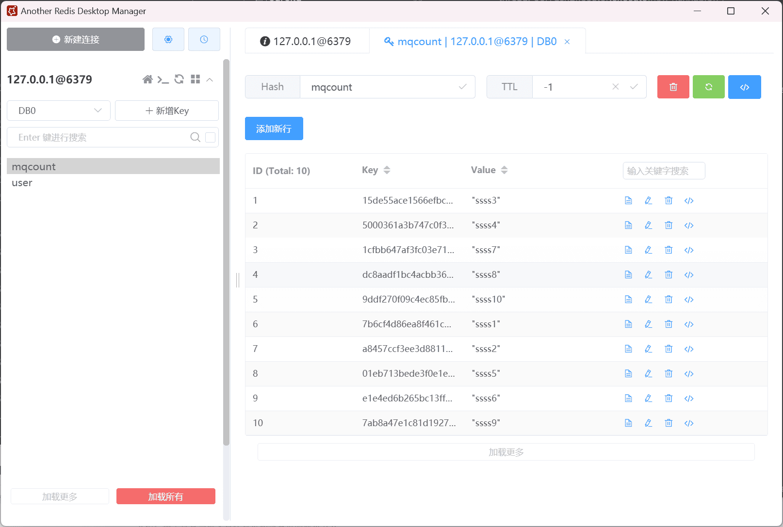Click the home icon for 127.0.0.1@6379

click(147, 80)
